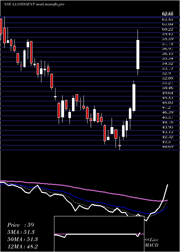Select the 41.5 price axis label
This screenshot has height=252, width=180.
coord(167,142)
